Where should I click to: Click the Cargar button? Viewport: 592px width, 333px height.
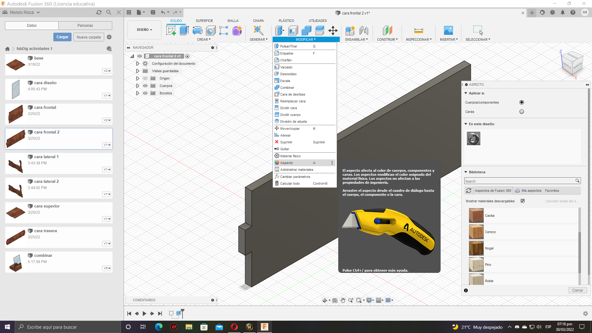pos(62,37)
